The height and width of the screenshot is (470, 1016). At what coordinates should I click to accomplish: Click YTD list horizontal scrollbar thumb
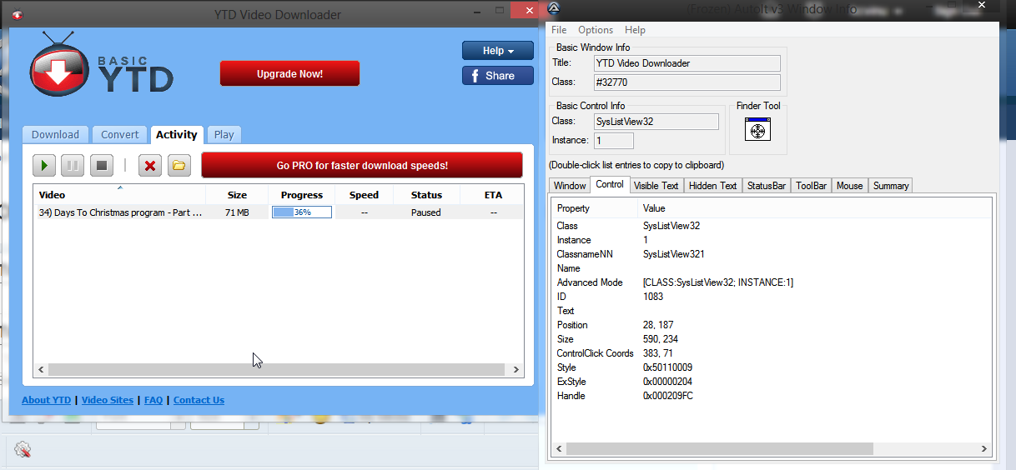[x=276, y=369]
